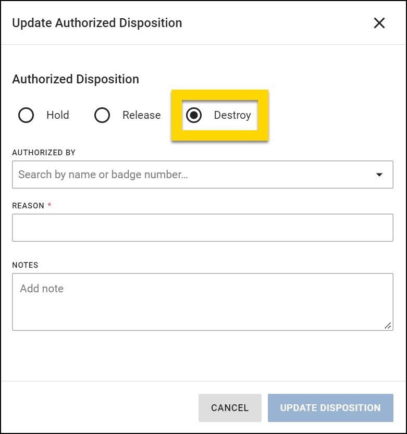
Task: Select the Release radio button
Action: (x=102, y=115)
